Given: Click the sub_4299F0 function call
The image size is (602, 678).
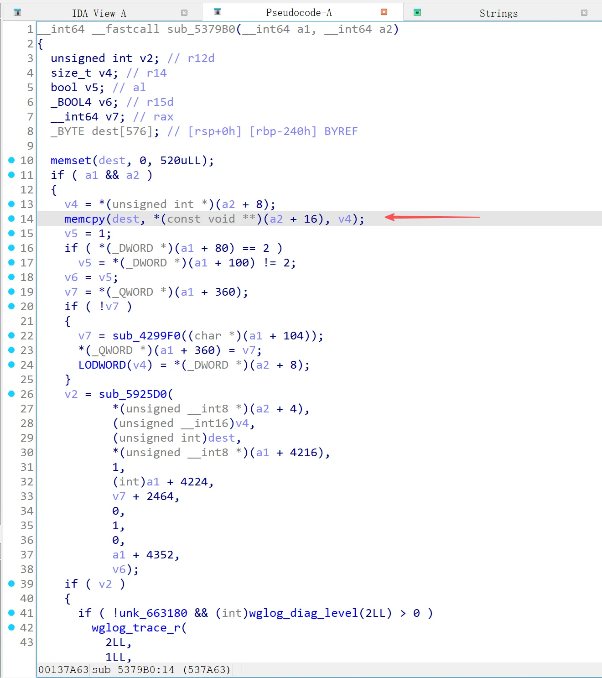Looking at the screenshot, I should click(x=146, y=336).
